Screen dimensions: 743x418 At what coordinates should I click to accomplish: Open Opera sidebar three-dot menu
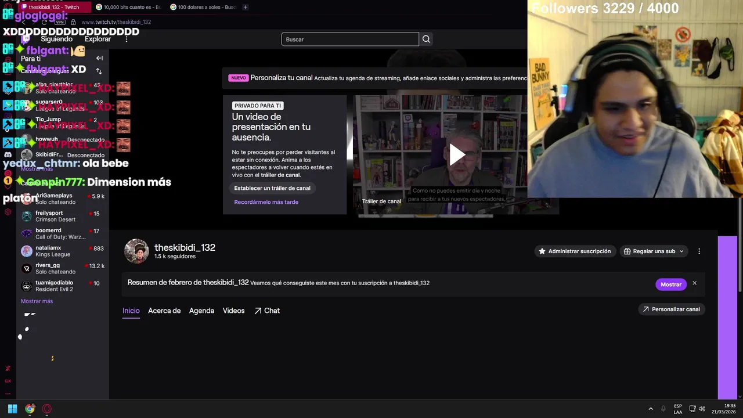[x=8, y=393]
